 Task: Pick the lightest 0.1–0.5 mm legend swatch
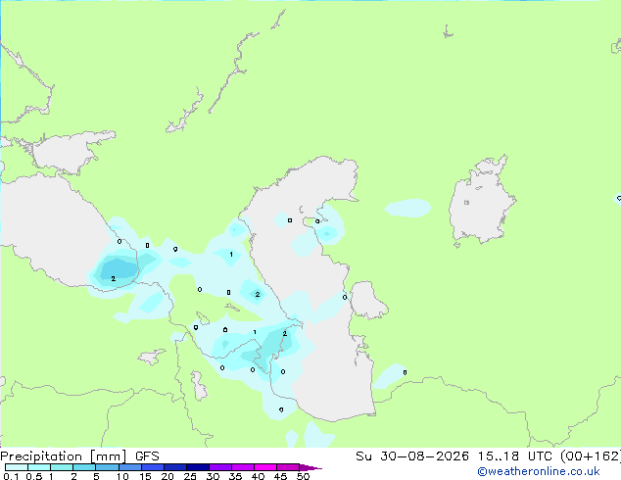pyautogui.click(x=17, y=467)
